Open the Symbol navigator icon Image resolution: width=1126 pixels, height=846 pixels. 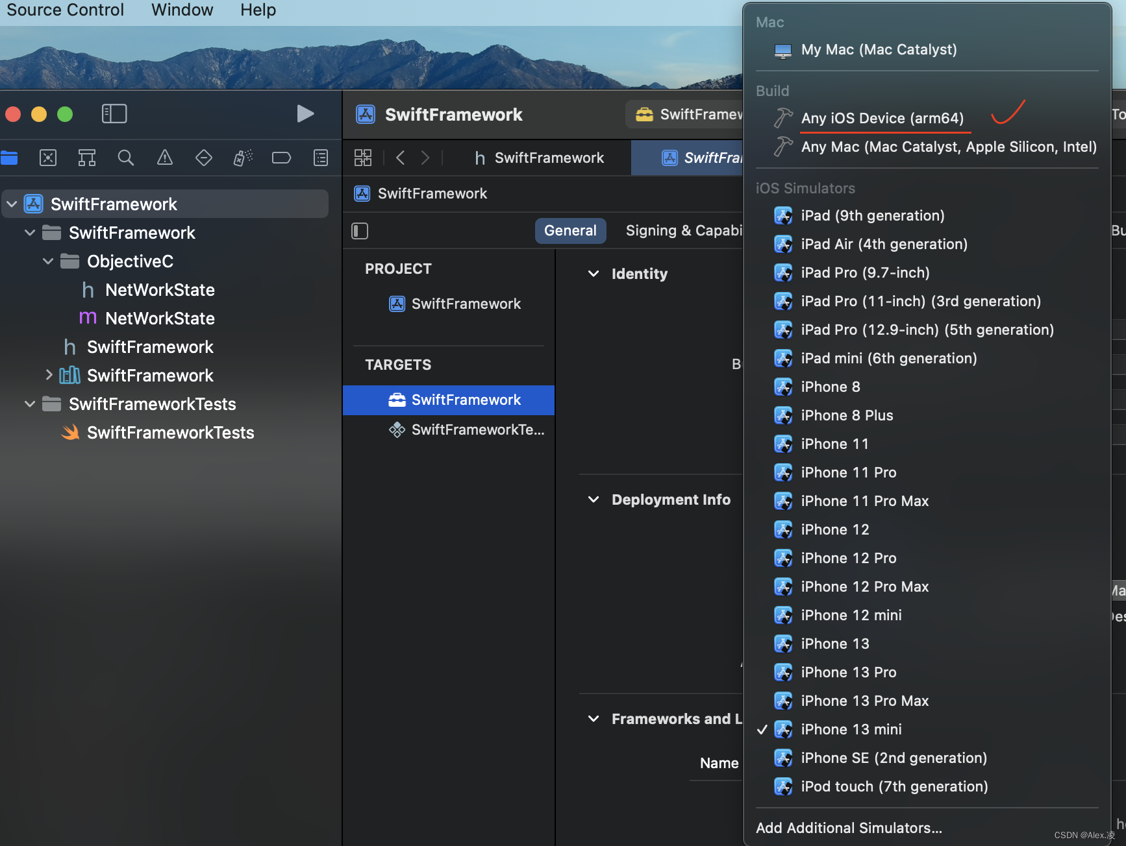click(87, 158)
